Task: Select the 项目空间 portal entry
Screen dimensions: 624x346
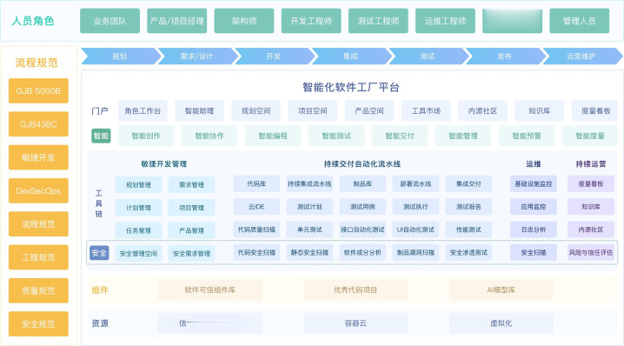Action: click(313, 110)
